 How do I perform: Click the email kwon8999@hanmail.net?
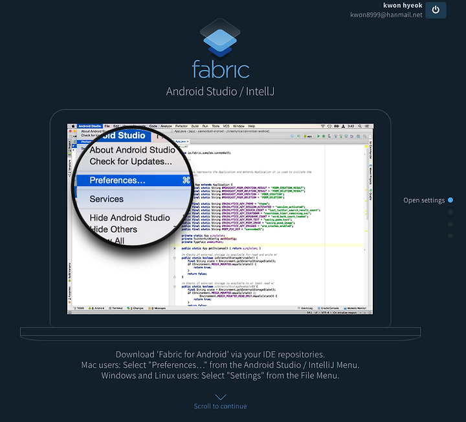tap(386, 15)
